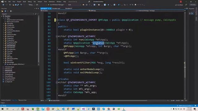Viewport: 198px width, 111px height.
Task: Select QWinWidget in Class View
Action: click(x=10, y=62)
